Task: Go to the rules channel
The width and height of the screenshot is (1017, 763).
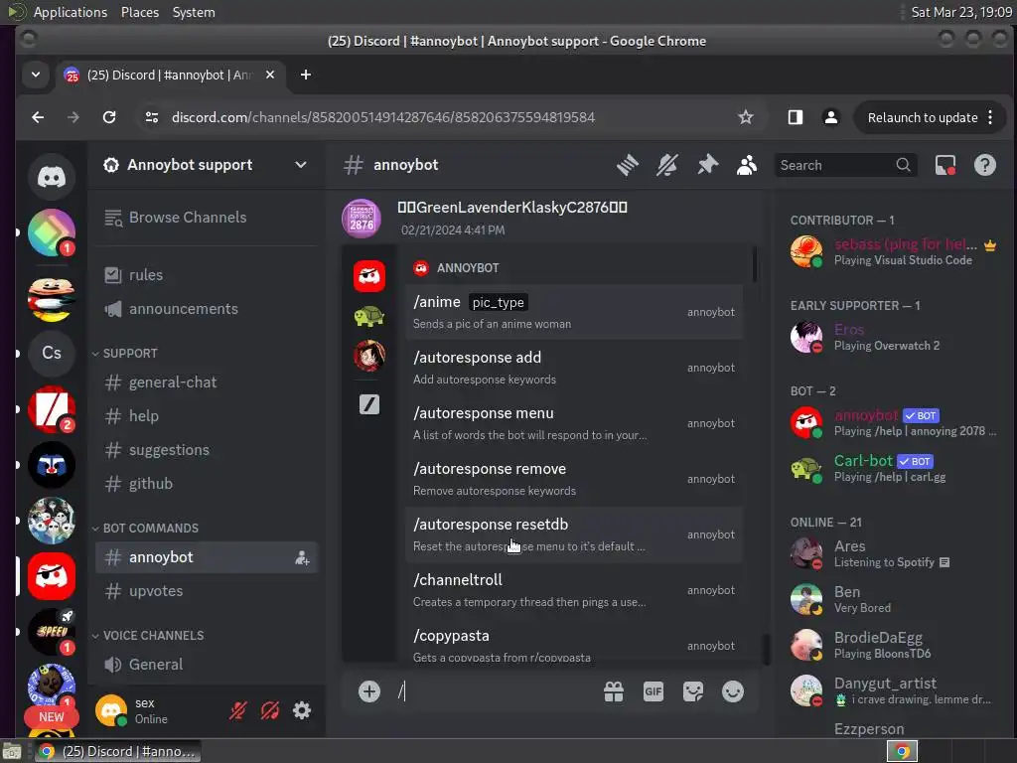Action: [207, 275]
